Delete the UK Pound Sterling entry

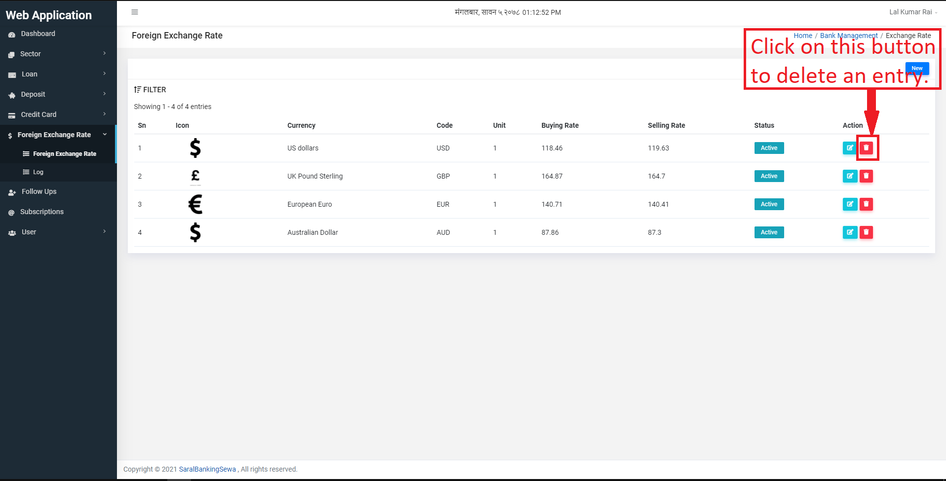click(866, 176)
